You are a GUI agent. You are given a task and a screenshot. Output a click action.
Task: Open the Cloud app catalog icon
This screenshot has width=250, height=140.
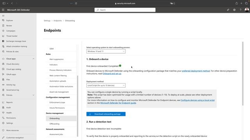[3, 69]
